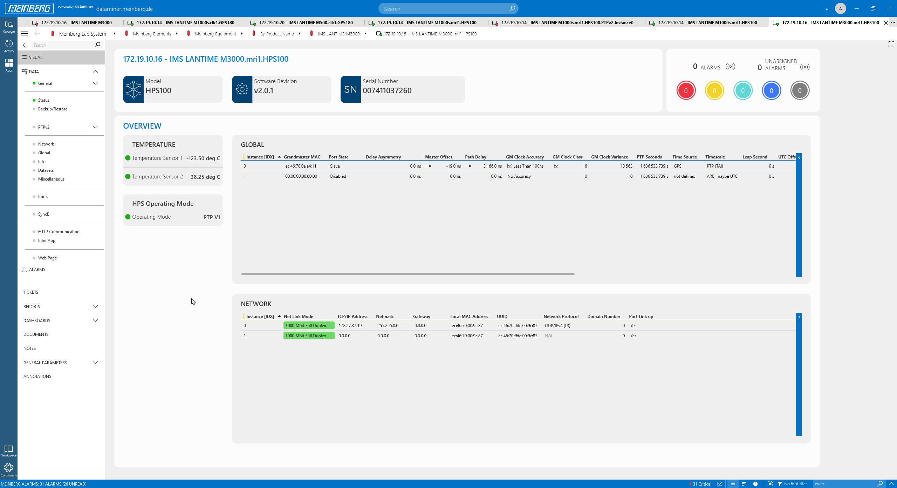Open the dropdown arrow beside the user avatar
The image size is (897, 488).
click(x=827, y=9)
